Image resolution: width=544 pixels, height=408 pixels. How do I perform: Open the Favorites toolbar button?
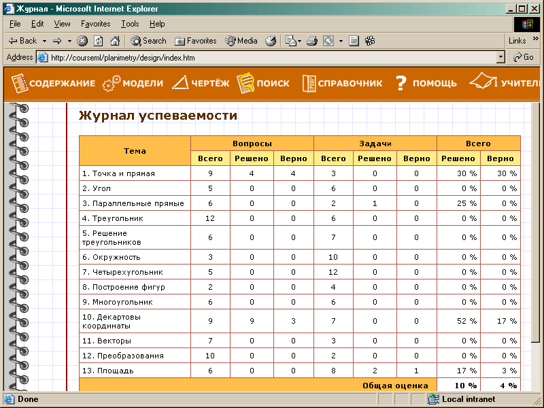(196, 41)
